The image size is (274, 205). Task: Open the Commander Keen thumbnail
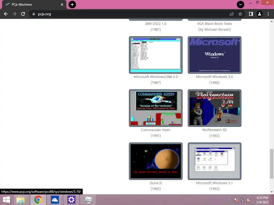coord(156,108)
